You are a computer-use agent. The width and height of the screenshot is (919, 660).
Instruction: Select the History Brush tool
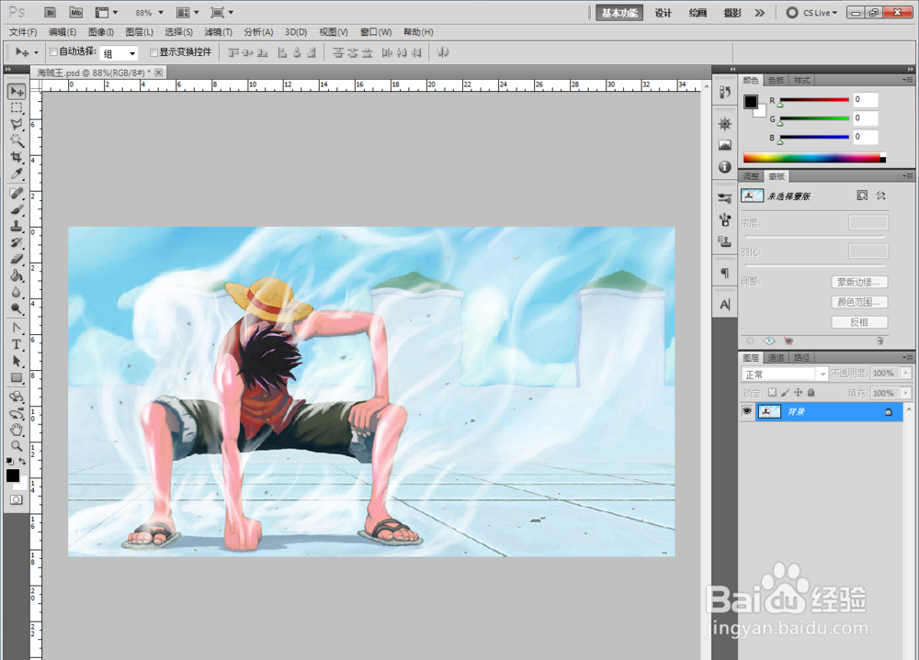[17, 242]
